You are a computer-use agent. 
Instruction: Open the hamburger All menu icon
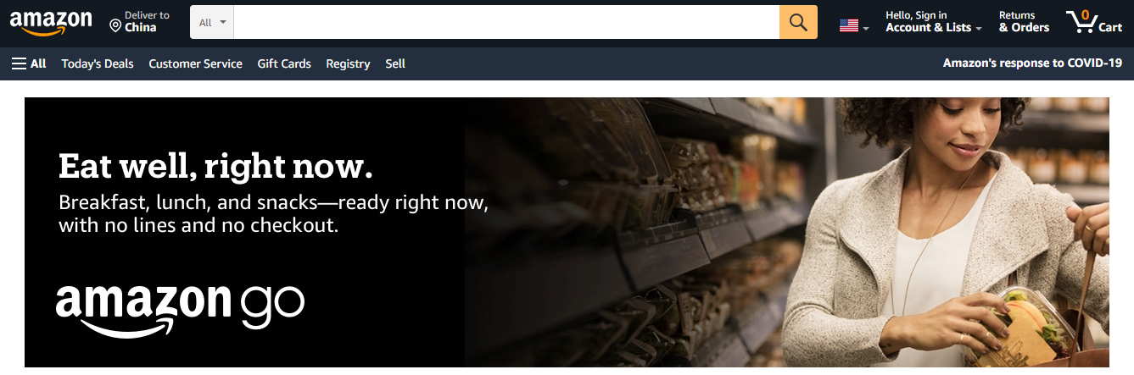point(19,63)
